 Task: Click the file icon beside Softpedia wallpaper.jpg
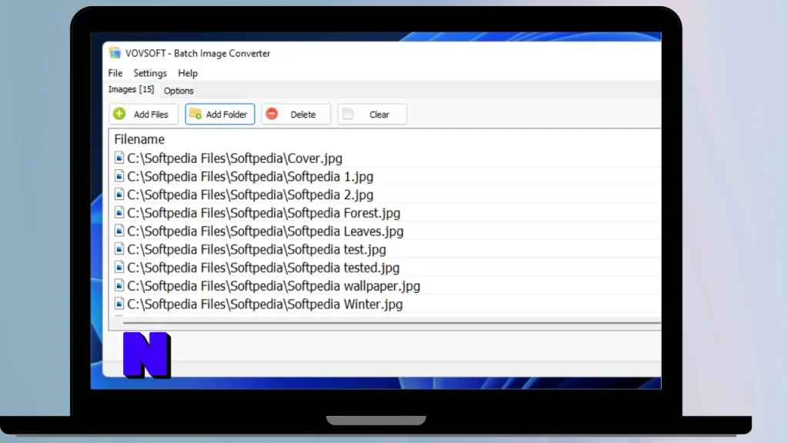point(119,285)
